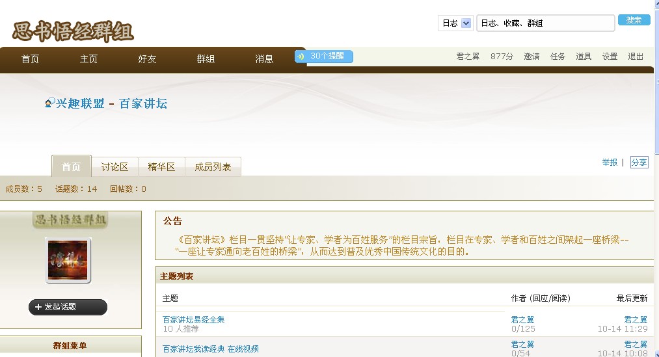Click the 话题数：14 statistic
Viewport: 659px width, 357px height.
coord(76,189)
